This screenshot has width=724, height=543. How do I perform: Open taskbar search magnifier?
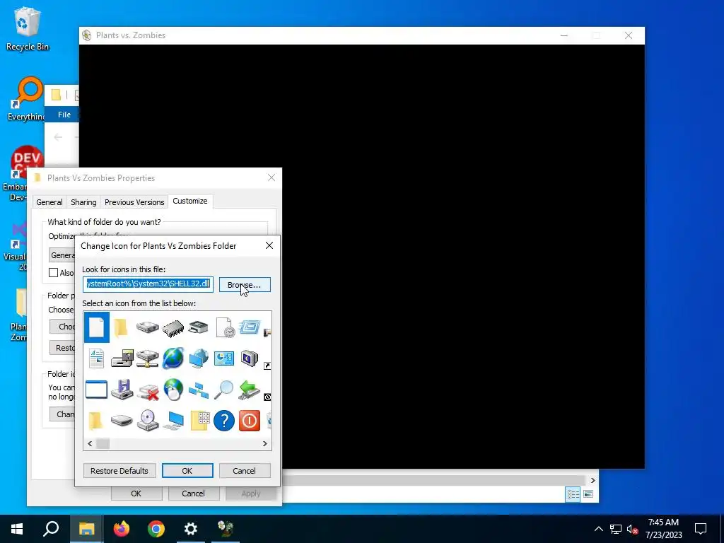tap(51, 529)
